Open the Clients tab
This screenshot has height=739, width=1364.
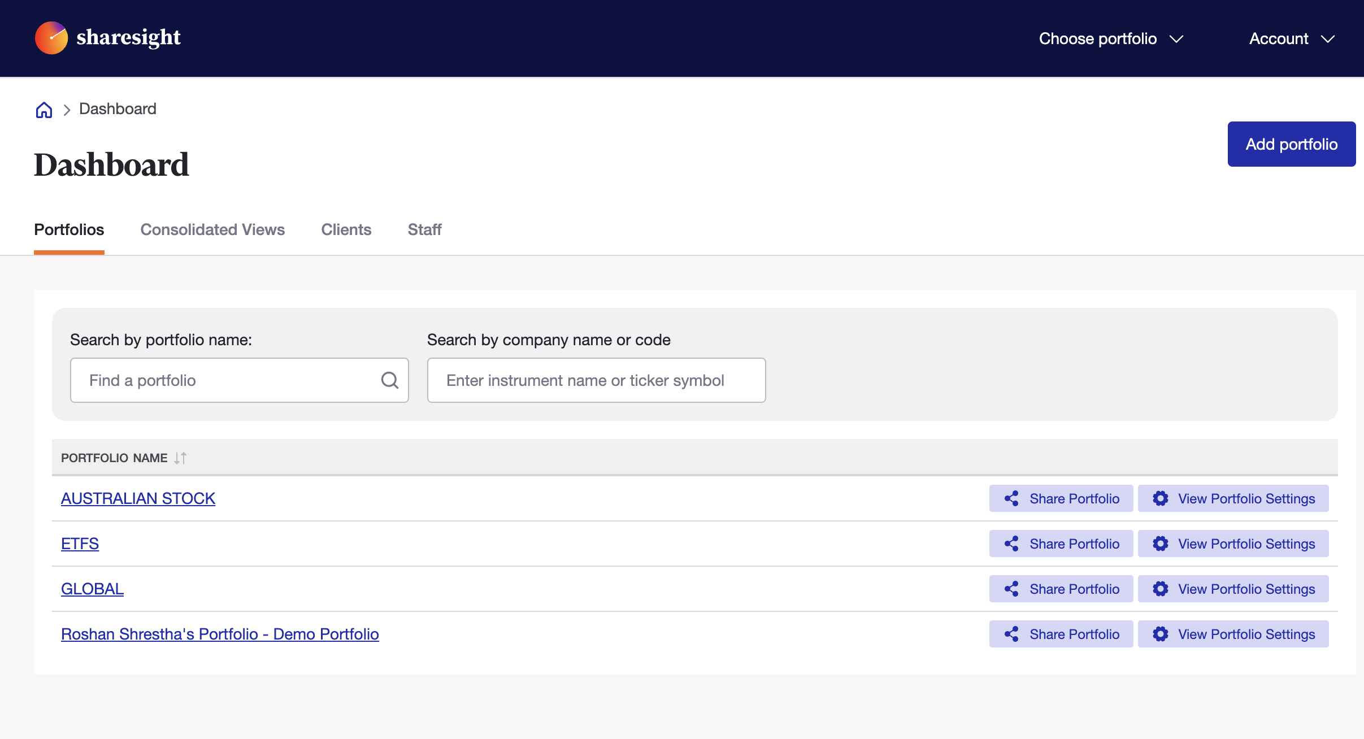pyautogui.click(x=346, y=229)
